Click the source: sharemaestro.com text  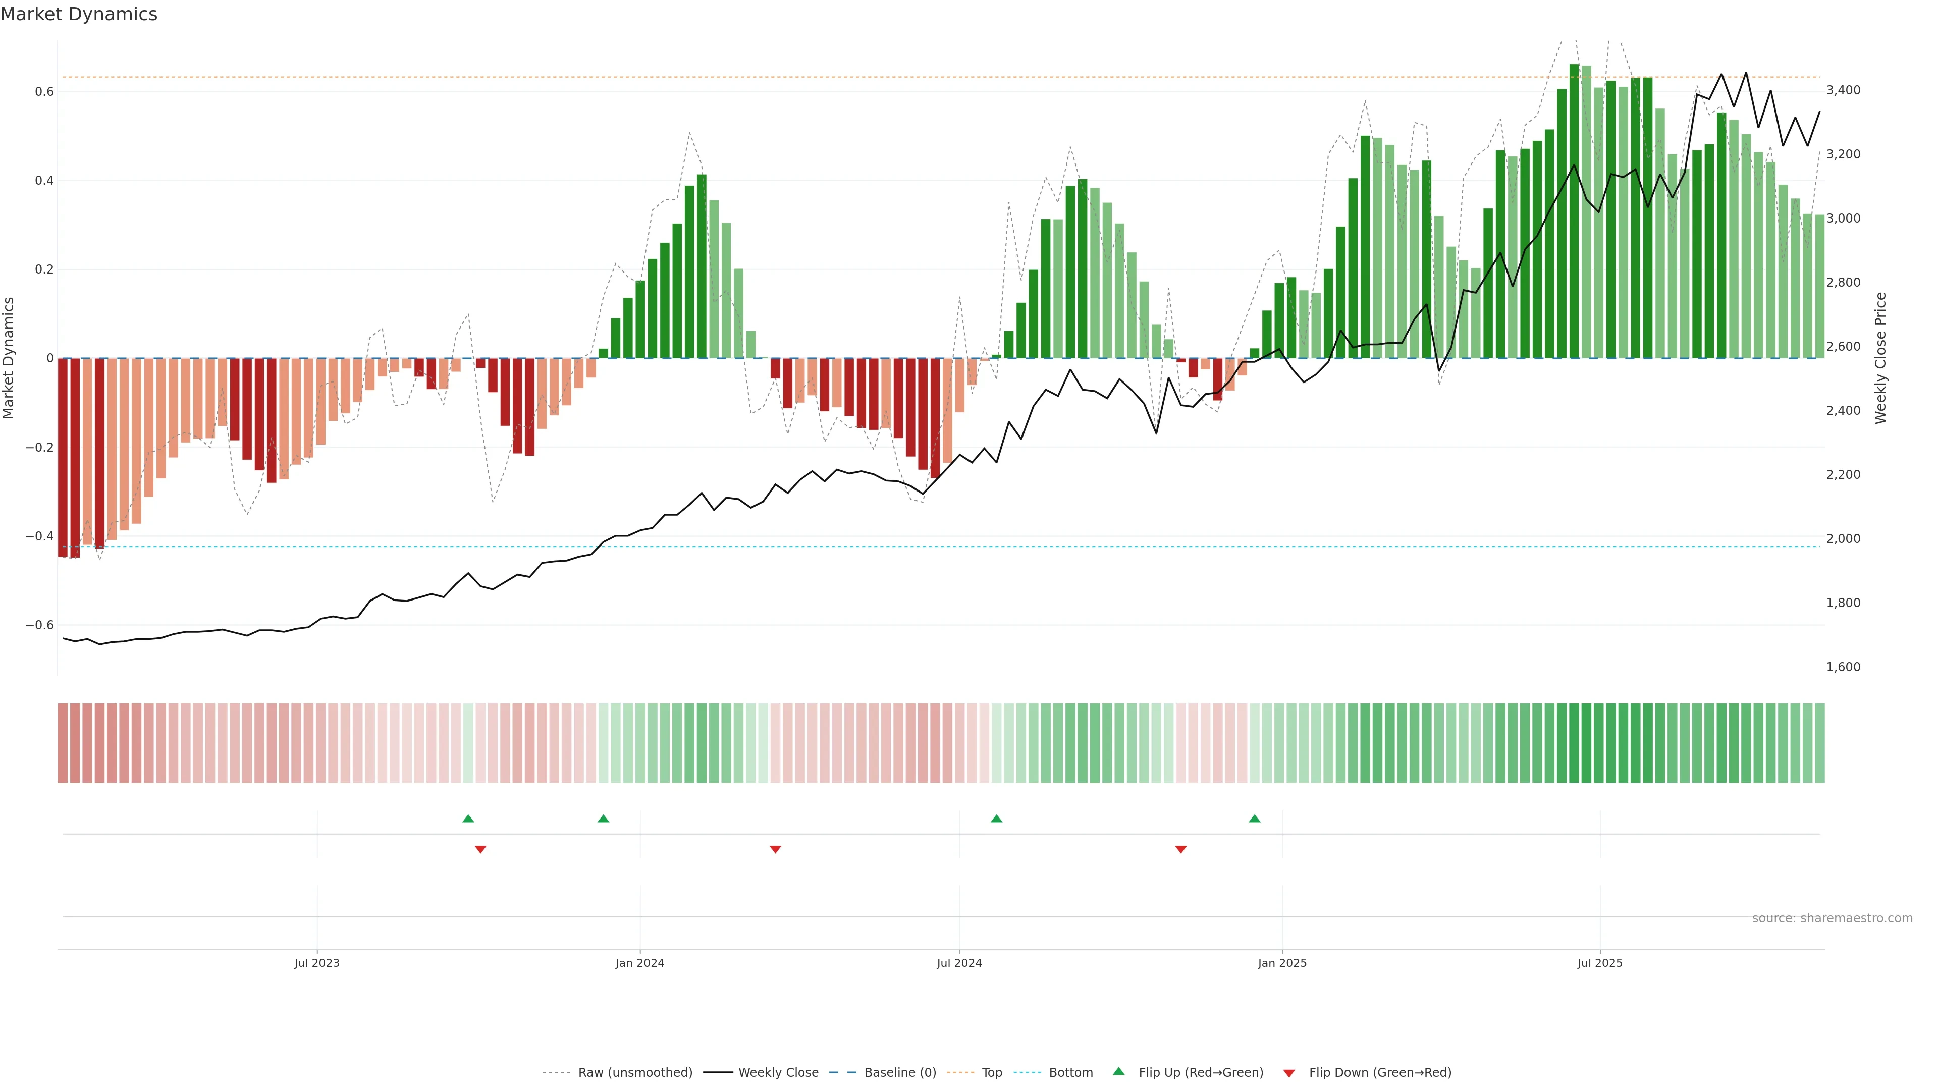[x=1832, y=918]
